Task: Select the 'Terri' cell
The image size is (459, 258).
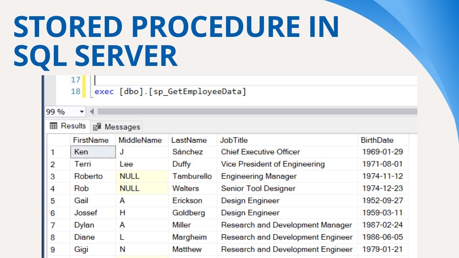Action: pyautogui.click(x=93, y=164)
